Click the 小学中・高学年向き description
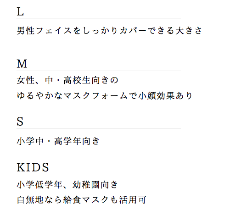This screenshot has height=210, width=230. [x=58, y=141]
